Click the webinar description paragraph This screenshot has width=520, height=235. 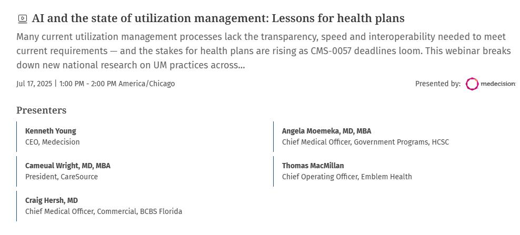pyautogui.click(x=263, y=51)
